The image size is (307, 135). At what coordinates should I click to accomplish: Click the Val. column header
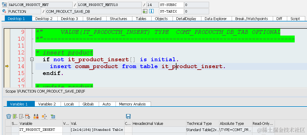click(x=97, y=124)
